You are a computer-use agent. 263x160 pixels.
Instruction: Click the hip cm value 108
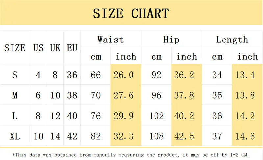pyautogui.click(x=156, y=136)
